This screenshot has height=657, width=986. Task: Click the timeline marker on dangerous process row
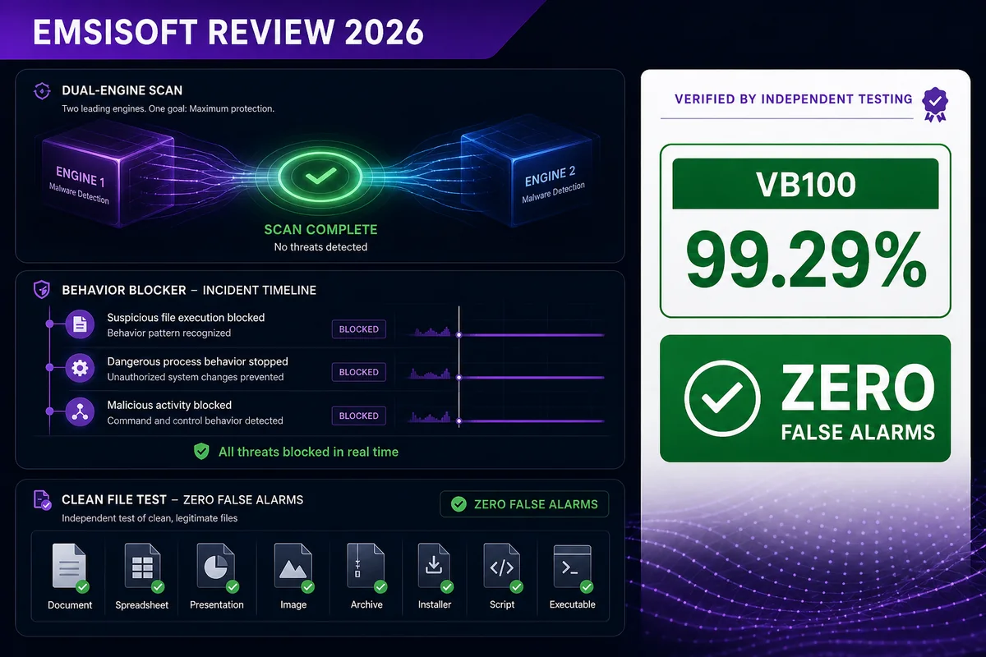458,378
